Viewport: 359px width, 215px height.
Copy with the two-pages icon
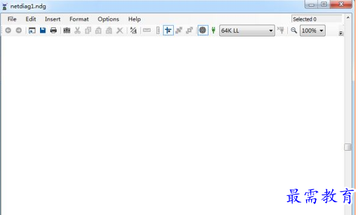click(88, 30)
